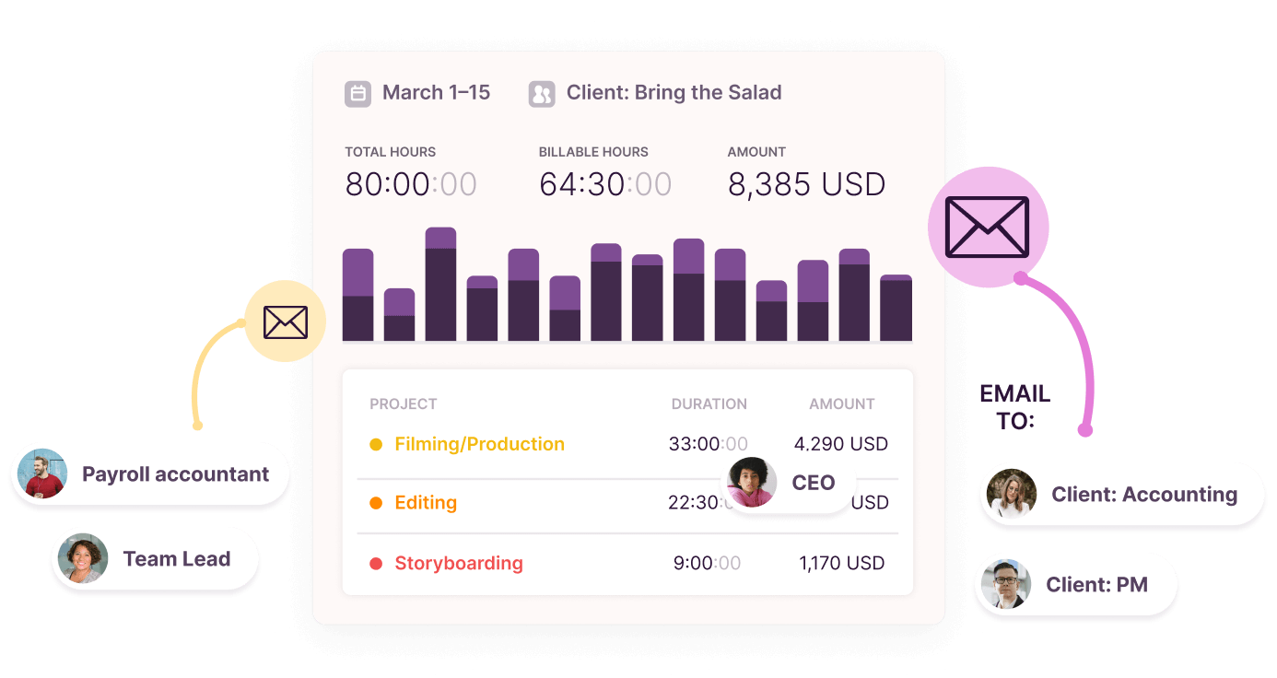
Task: Select the March 1–15 date range
Action: click(x=436, y=93)
